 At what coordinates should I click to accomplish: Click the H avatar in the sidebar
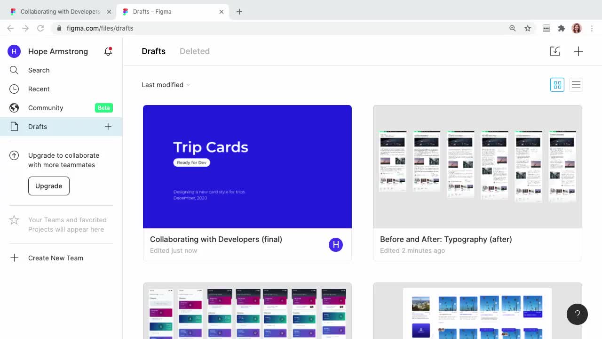pyautogui.click(x=14, y=51)
